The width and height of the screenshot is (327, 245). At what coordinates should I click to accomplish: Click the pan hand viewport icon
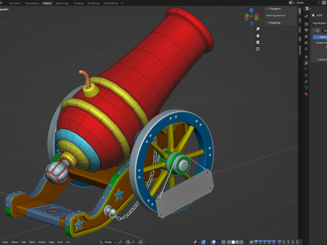[258, 35]
